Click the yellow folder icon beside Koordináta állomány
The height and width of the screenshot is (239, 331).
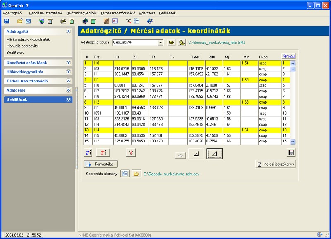click(136, 174)
